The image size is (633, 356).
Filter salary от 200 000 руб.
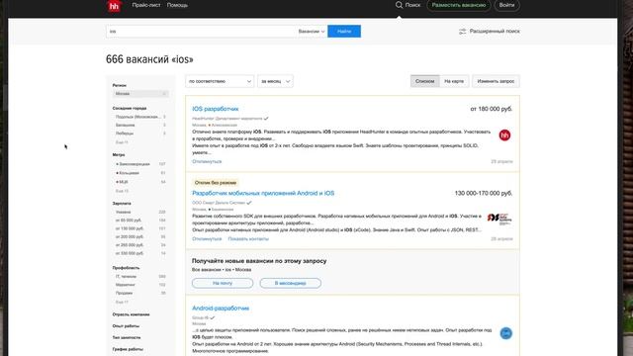(130, 237)
